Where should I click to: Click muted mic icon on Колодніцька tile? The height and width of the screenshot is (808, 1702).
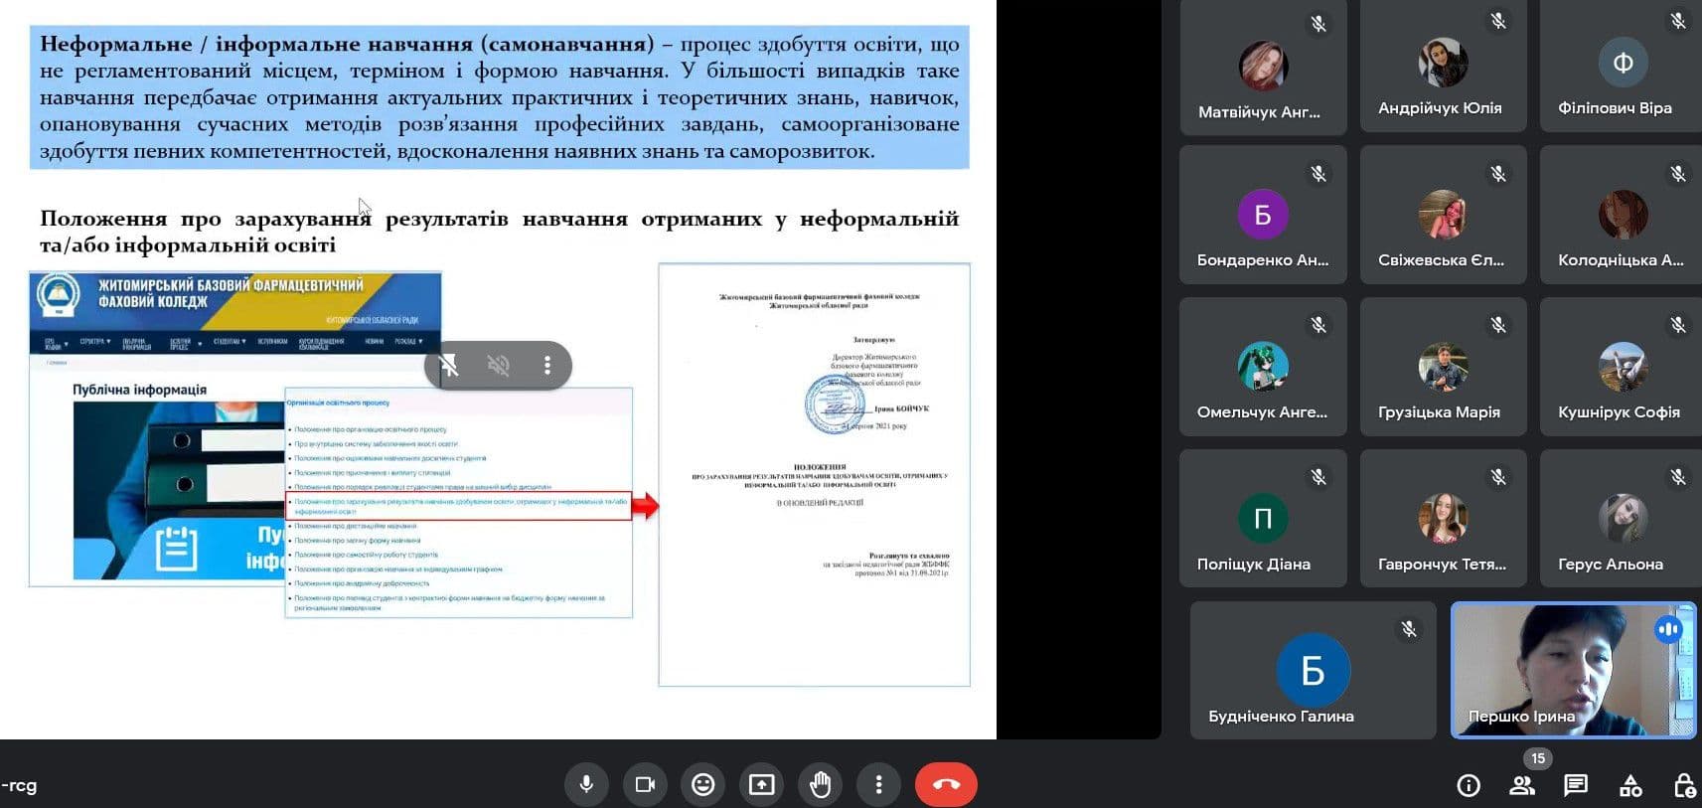tap(1678, 174)
